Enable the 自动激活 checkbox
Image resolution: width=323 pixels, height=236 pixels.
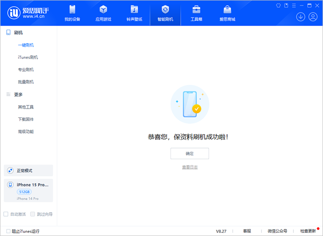6,214
